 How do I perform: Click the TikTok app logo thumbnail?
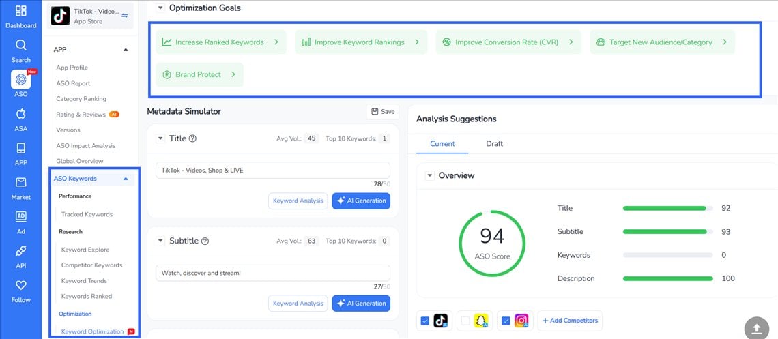click(61, 16)
